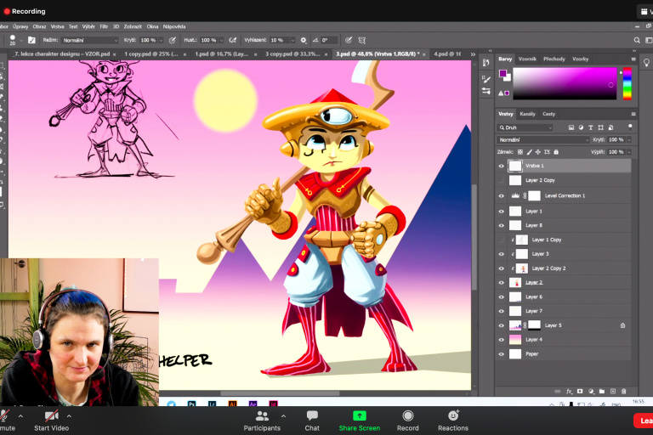The height and width of the screenshot is (435, 653).
Task: Hide the Vrstva 1 layer
Action: tap(502, 167)
